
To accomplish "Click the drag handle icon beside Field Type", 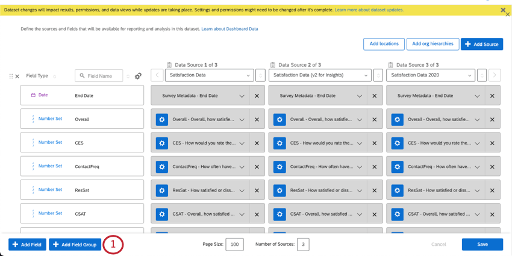I will click(10, 76).
